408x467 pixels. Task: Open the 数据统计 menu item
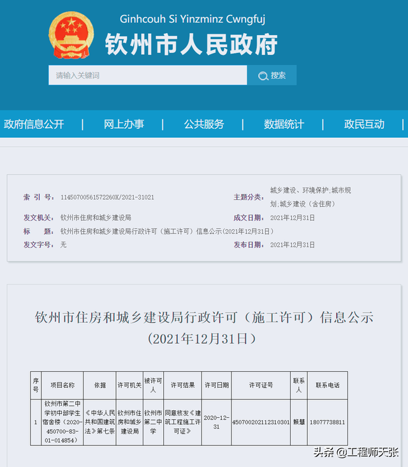[x=284, y=124]
